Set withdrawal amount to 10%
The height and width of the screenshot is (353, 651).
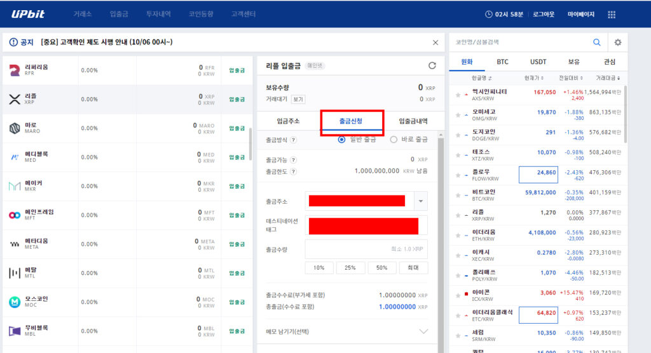(319, 268)
